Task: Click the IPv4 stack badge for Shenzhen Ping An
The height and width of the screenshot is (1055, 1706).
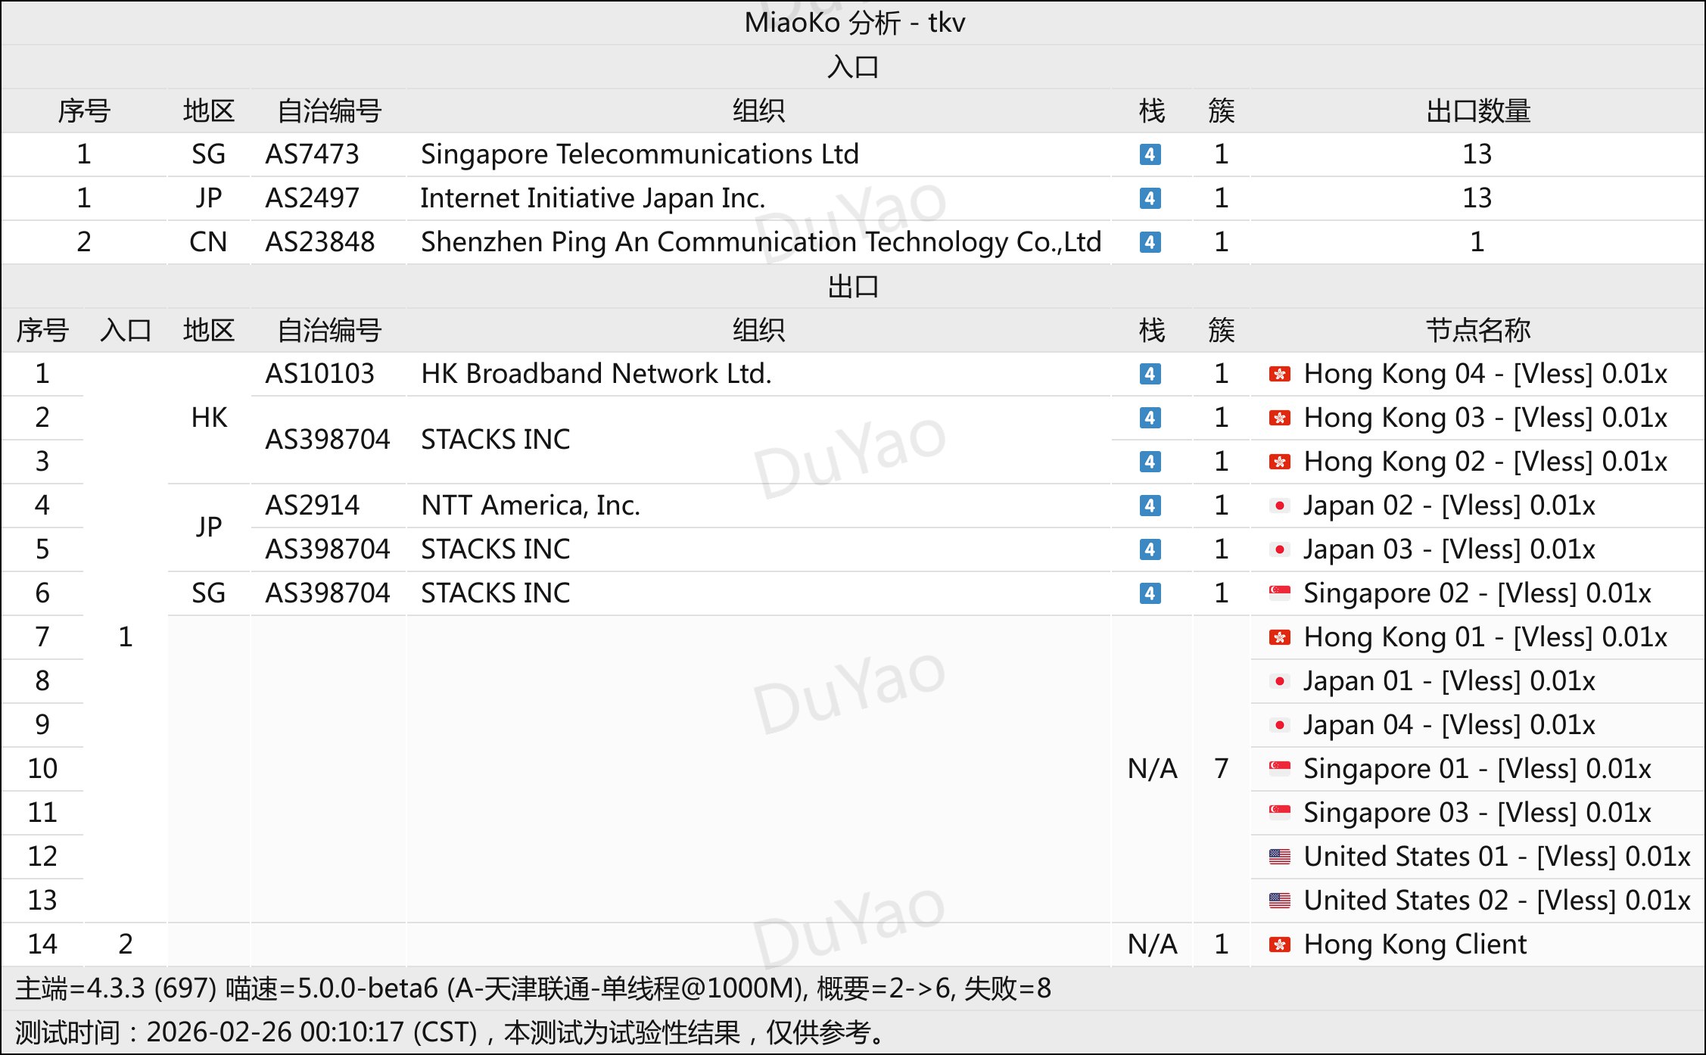Action: pos(1150,242)
